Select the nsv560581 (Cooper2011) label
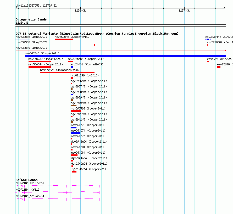The width and height of the screenshot is (233, 214). (88, 147)
